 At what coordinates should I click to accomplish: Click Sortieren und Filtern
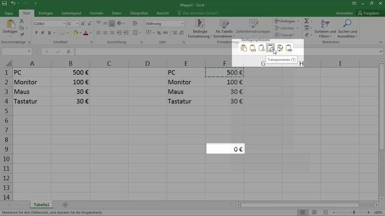coord(325,29)
